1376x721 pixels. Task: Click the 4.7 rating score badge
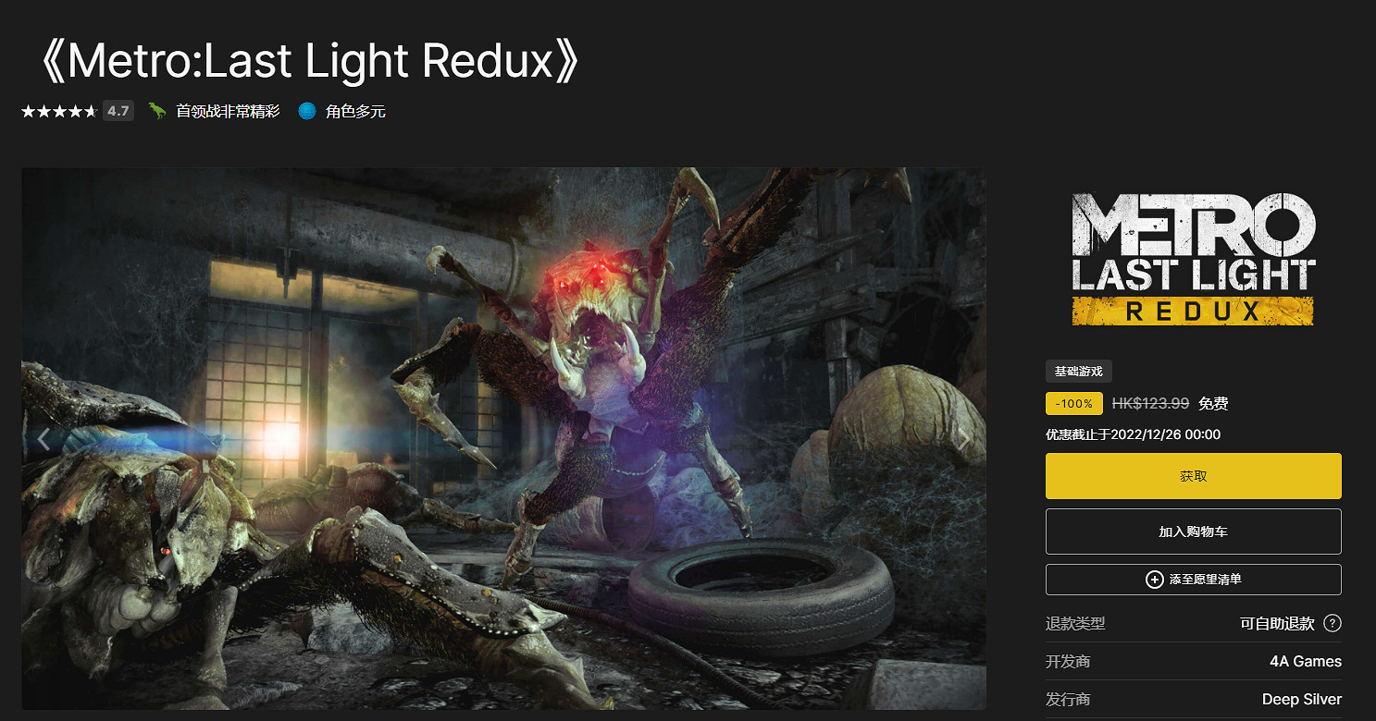[x=118, y=111]
